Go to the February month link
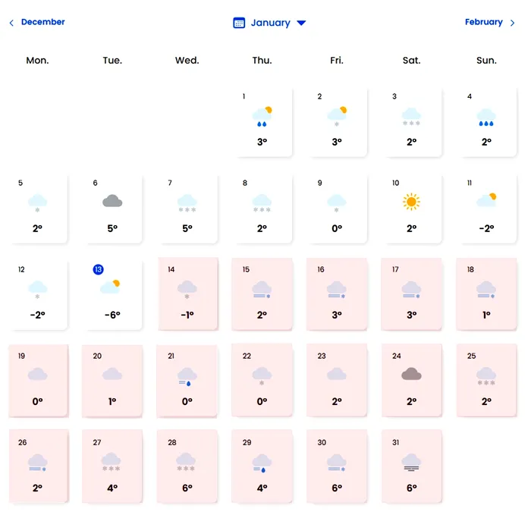 click(x=483, y=23)
